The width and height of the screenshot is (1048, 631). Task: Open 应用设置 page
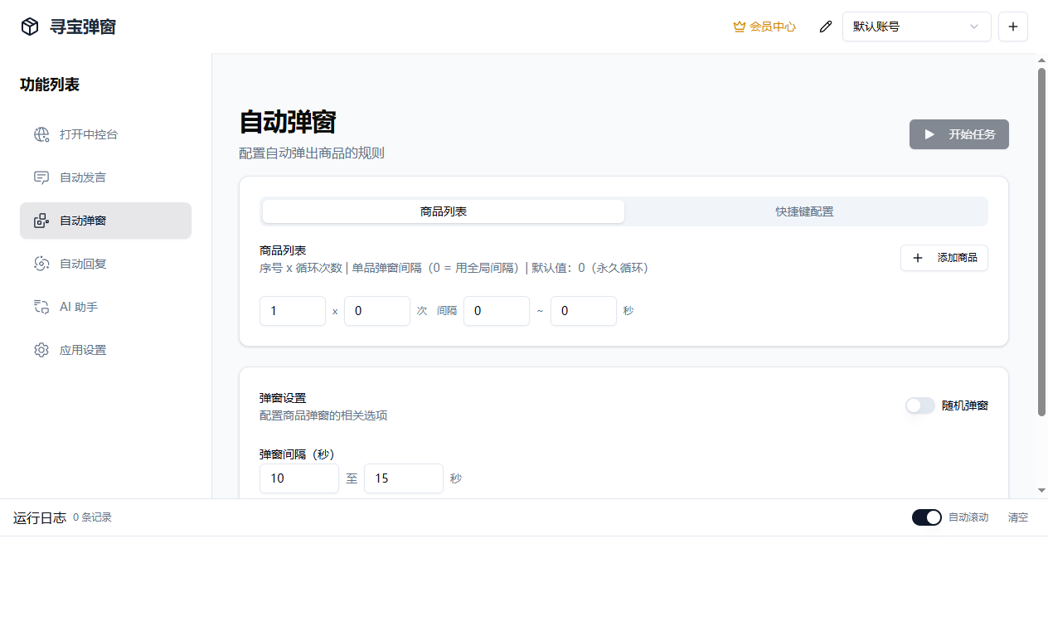coord(105,350)
